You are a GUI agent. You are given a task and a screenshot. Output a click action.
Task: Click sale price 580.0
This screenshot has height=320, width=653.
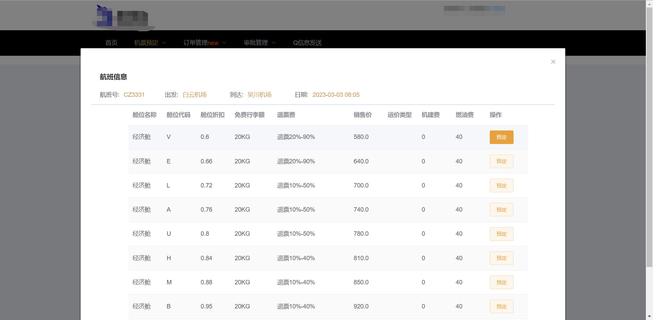(x=361, y=137)
